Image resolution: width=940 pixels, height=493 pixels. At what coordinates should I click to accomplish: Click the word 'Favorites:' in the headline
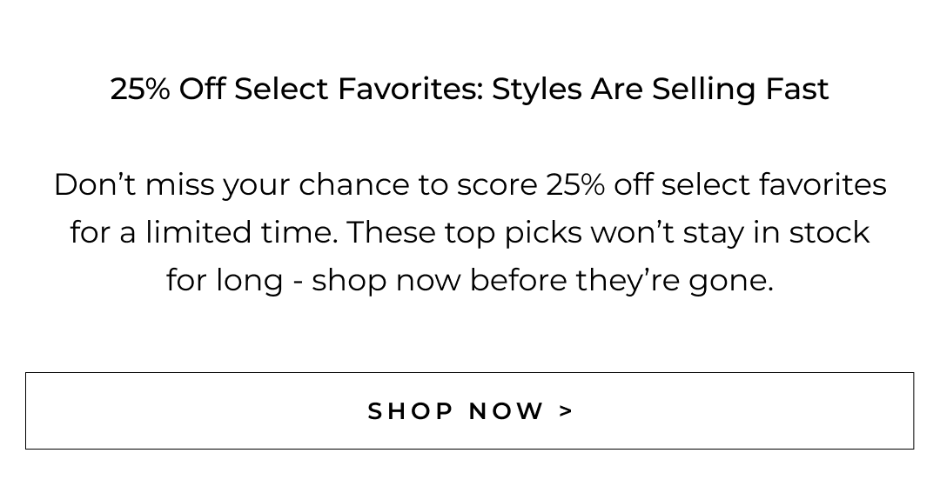tap(410, 89)
